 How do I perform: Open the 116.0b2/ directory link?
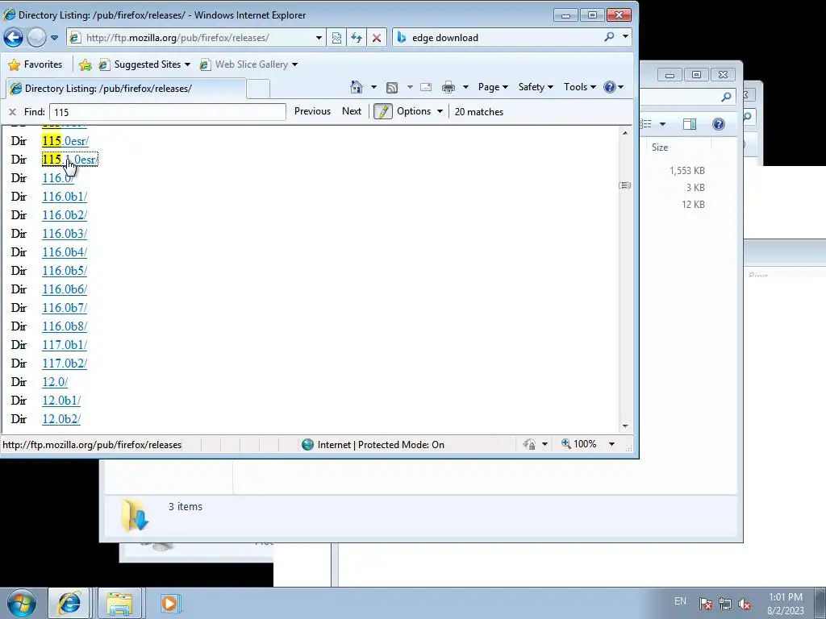tap(65, 215)
